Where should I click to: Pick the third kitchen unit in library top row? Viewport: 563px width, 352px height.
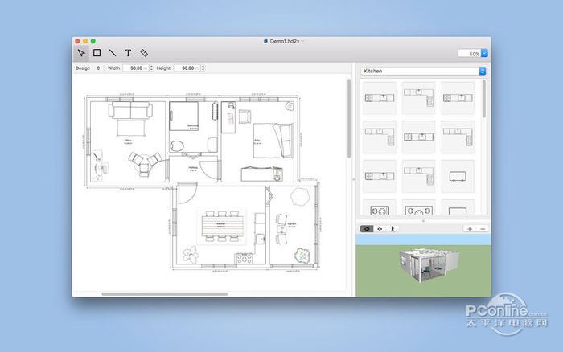pos(458,98)
